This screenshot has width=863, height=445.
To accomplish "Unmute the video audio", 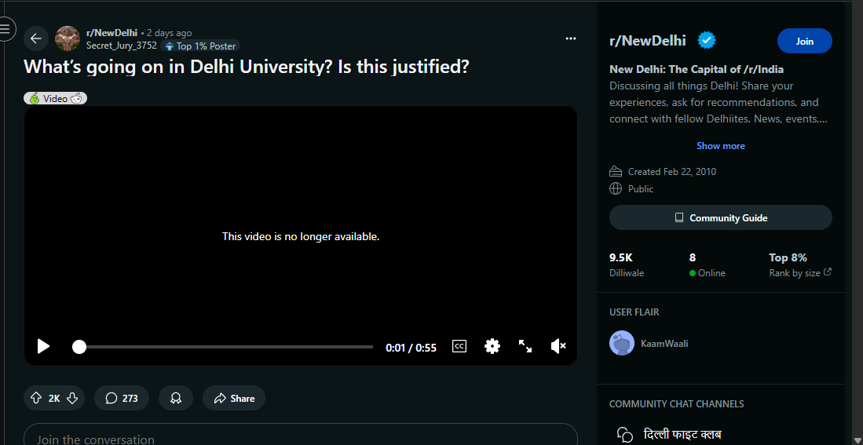I will [558, 346].
